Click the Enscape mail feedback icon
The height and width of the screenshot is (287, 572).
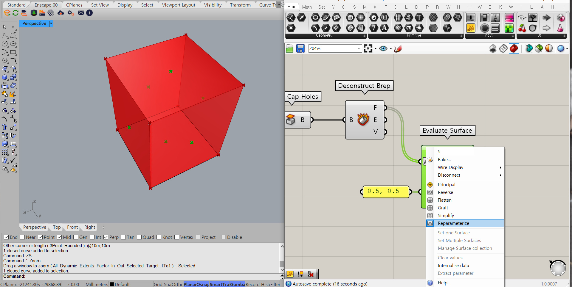click(81, 13)
